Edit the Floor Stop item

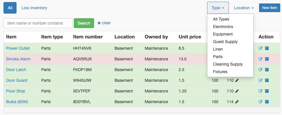[x=261, y=91]
